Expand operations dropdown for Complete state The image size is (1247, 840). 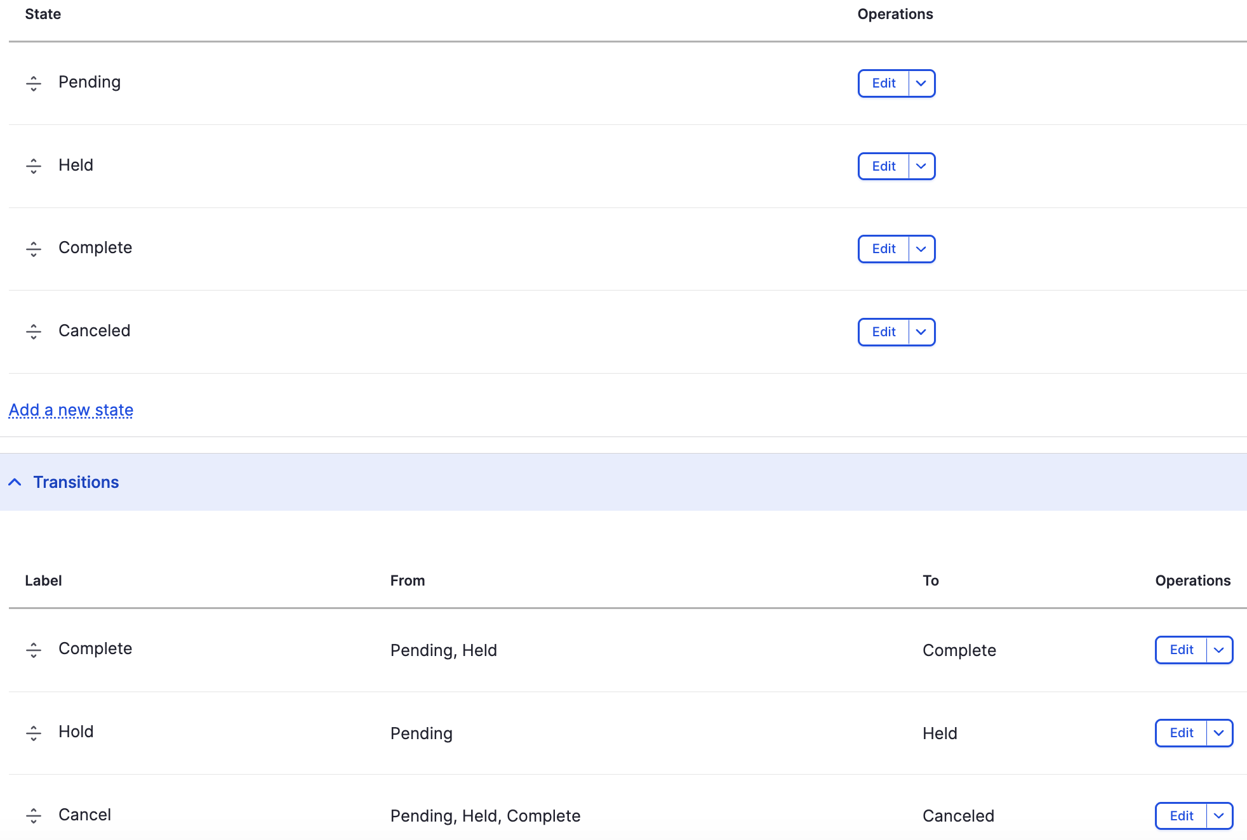coord(921,249)
